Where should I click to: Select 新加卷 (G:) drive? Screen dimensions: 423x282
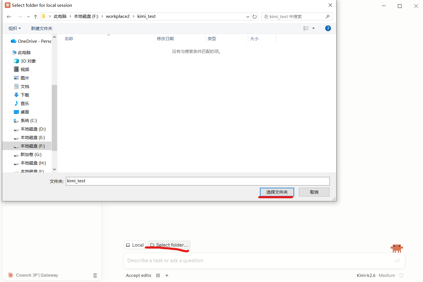point(28,155)
